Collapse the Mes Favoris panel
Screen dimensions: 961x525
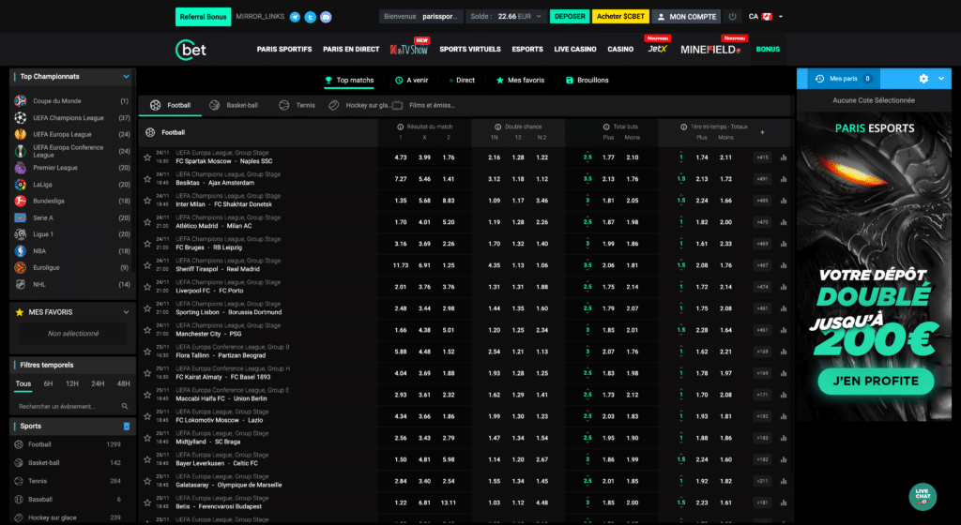click(x=127, y=312)
